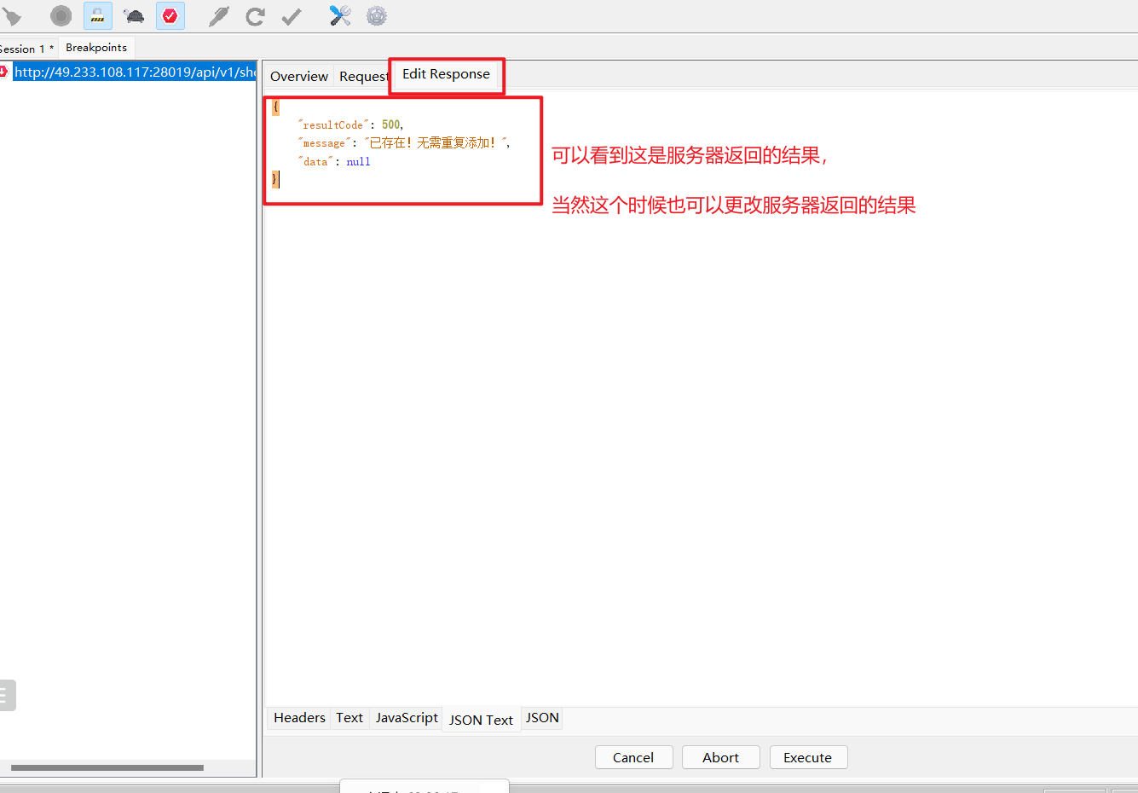The width and height of the screenshot is (1138, 793).
Task: Open the Overview tab
Action: coord(299,76)
